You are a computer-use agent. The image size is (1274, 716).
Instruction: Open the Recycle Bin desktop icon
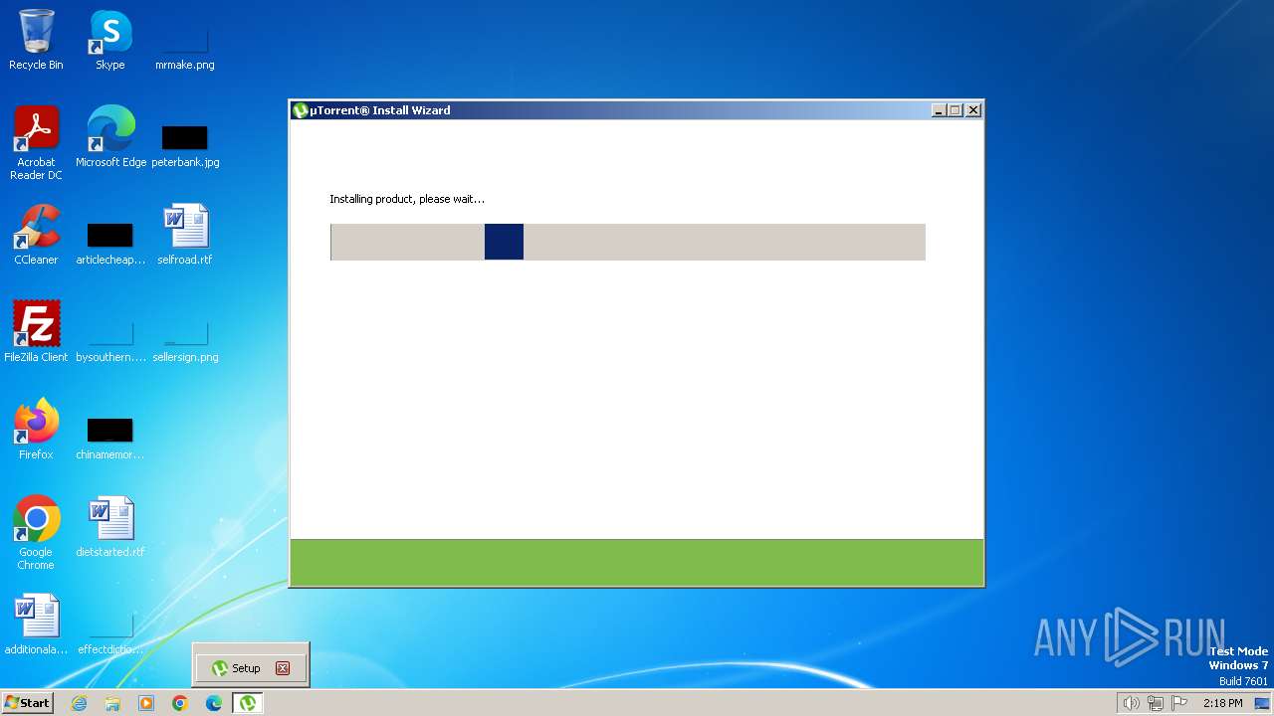coord(36,40)
